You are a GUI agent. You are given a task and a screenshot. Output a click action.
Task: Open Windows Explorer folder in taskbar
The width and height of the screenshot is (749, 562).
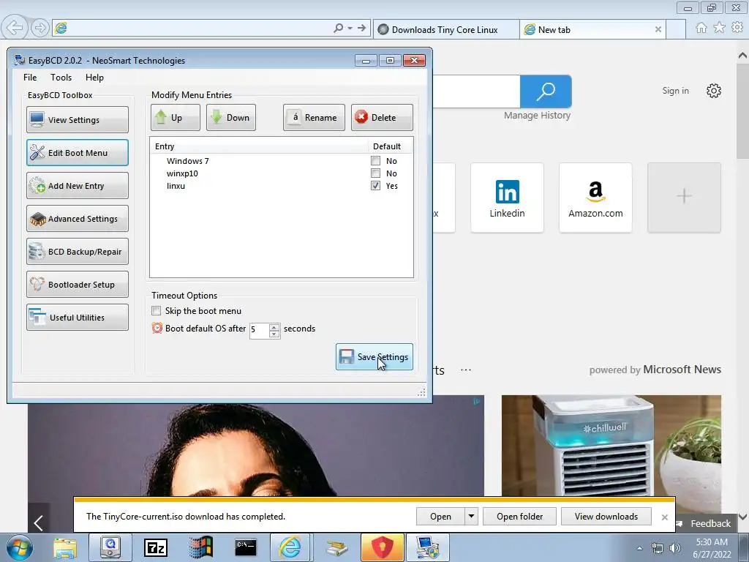tap(65, 547)
